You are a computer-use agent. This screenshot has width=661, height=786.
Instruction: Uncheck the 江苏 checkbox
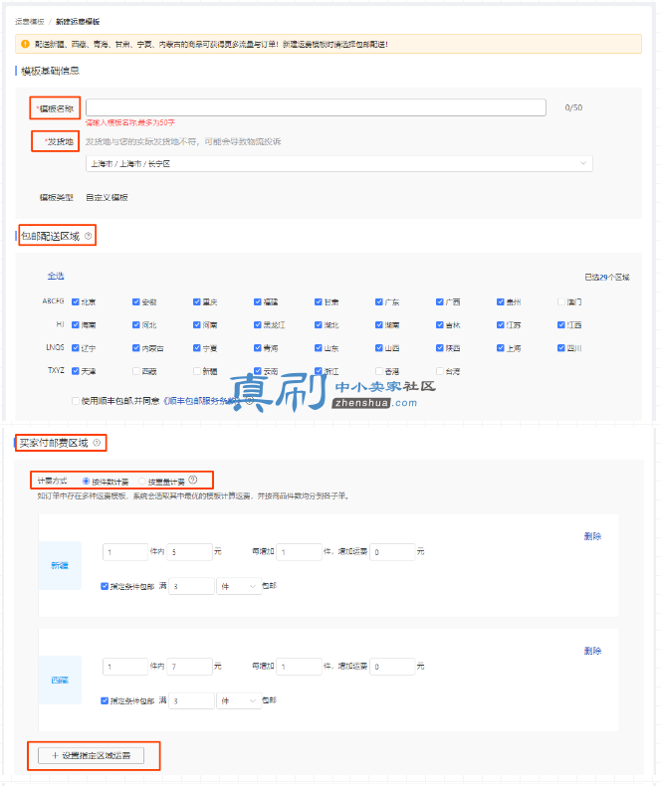pos(500,324)
